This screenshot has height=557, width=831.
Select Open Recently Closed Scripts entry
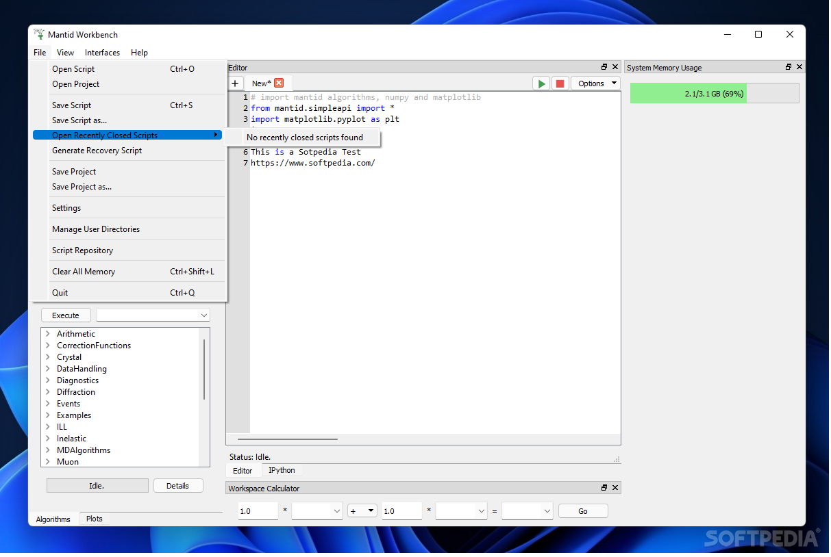[127, 135]
